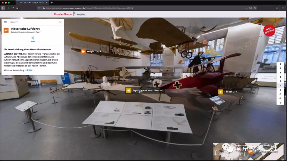This screenshot has width=287, height=161.
Task: Go to museum floor 0
Action: [x=280, y=90]
